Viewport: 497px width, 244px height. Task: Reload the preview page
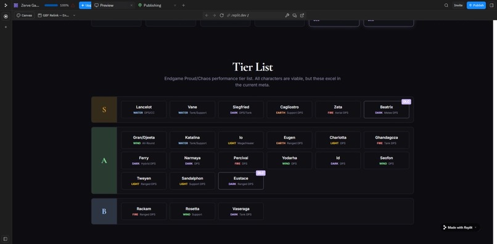222,15
